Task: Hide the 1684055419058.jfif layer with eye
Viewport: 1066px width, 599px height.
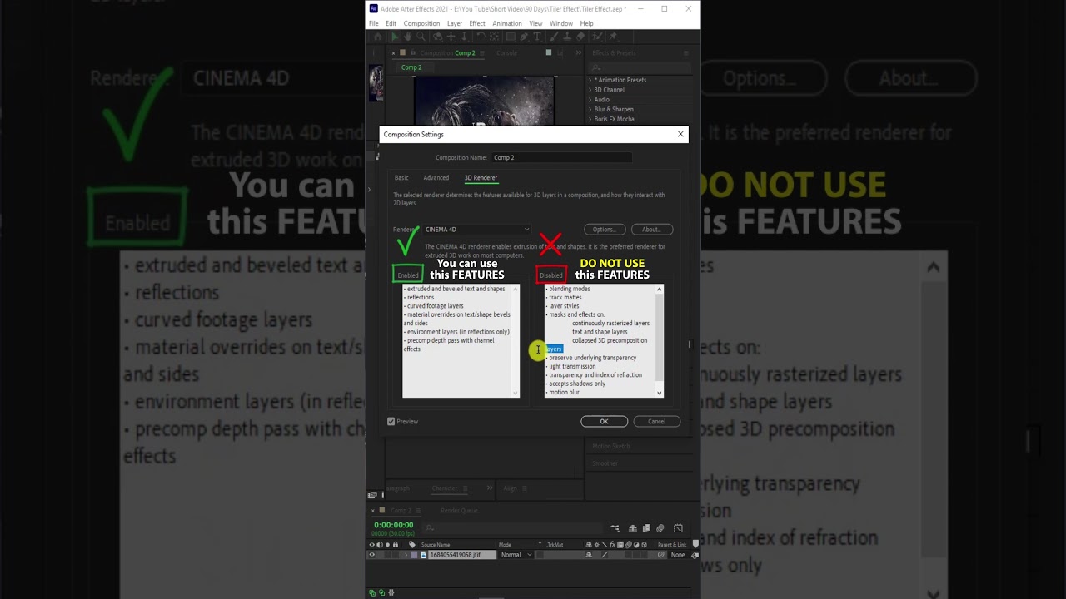Action: coord(372,555)
